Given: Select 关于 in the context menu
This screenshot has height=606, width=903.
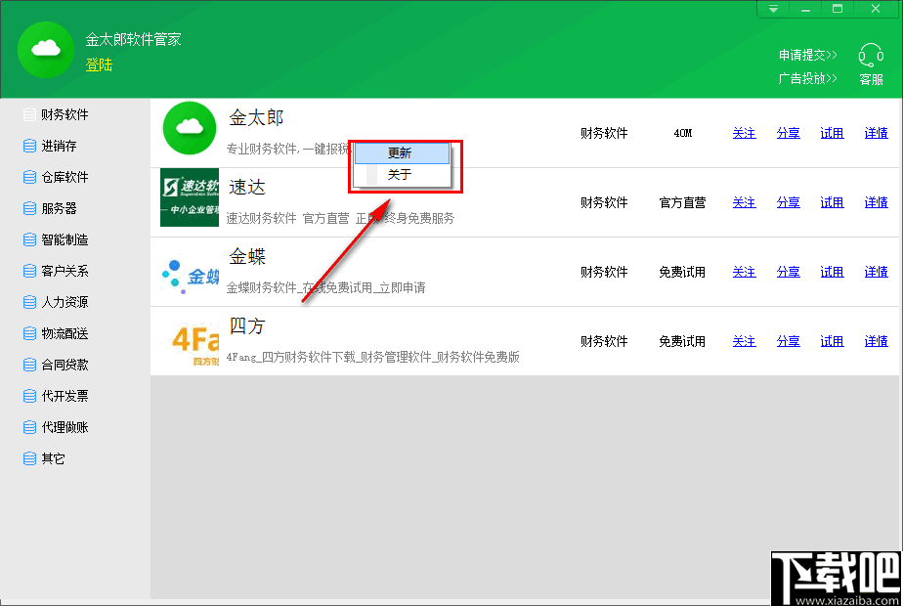Looking at the screenshot, I should (402, 175).
